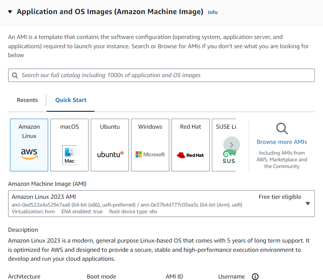Switch to the Quick Start tab
The image size is (323, 280).
[x=71, y=100]
